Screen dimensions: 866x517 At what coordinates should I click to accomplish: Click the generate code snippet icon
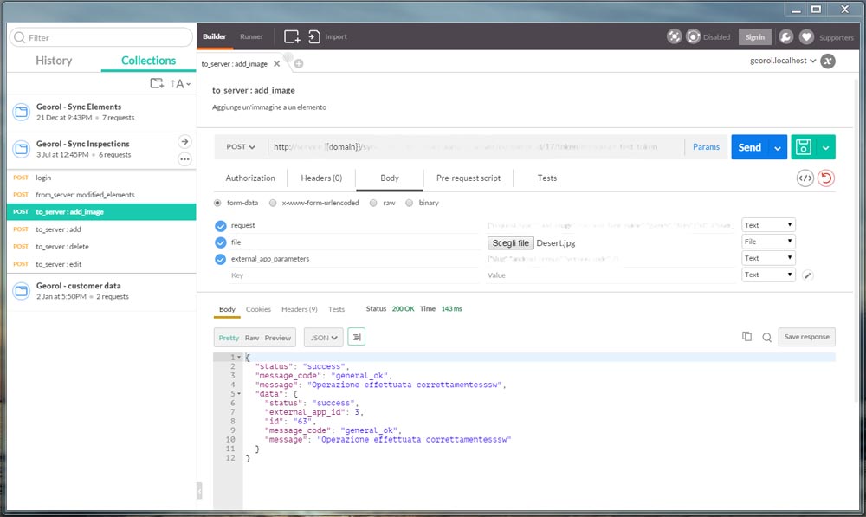805,178
